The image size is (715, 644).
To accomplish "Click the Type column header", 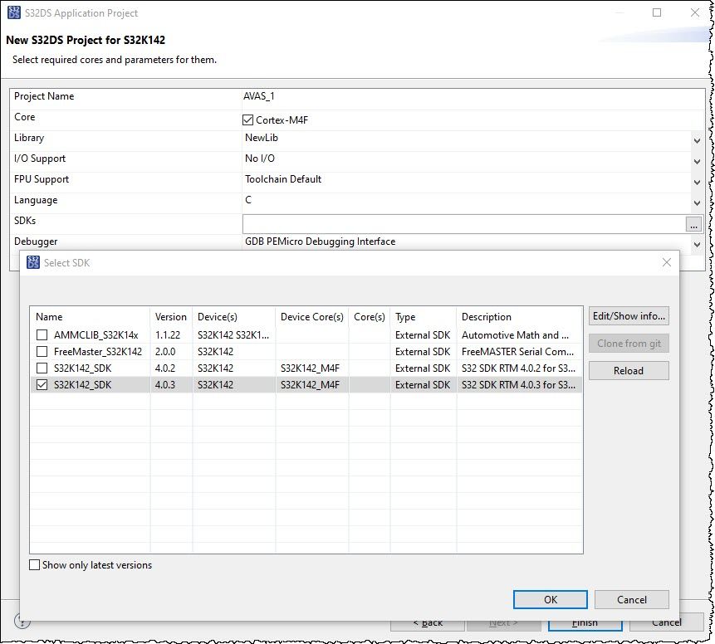I will 424,317.
